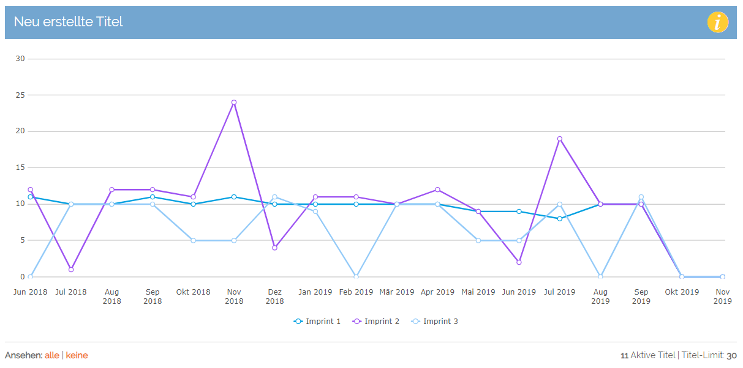Click the 'Jun 2018' axis label
This screenshot has height=368, width=743.
click(x=30, y=292)
